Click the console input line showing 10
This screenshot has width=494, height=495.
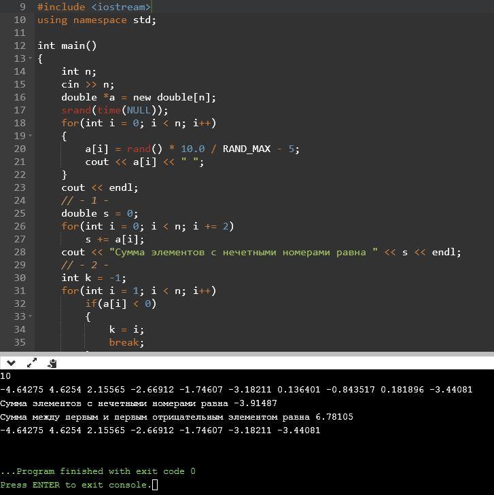pos(5,376)
